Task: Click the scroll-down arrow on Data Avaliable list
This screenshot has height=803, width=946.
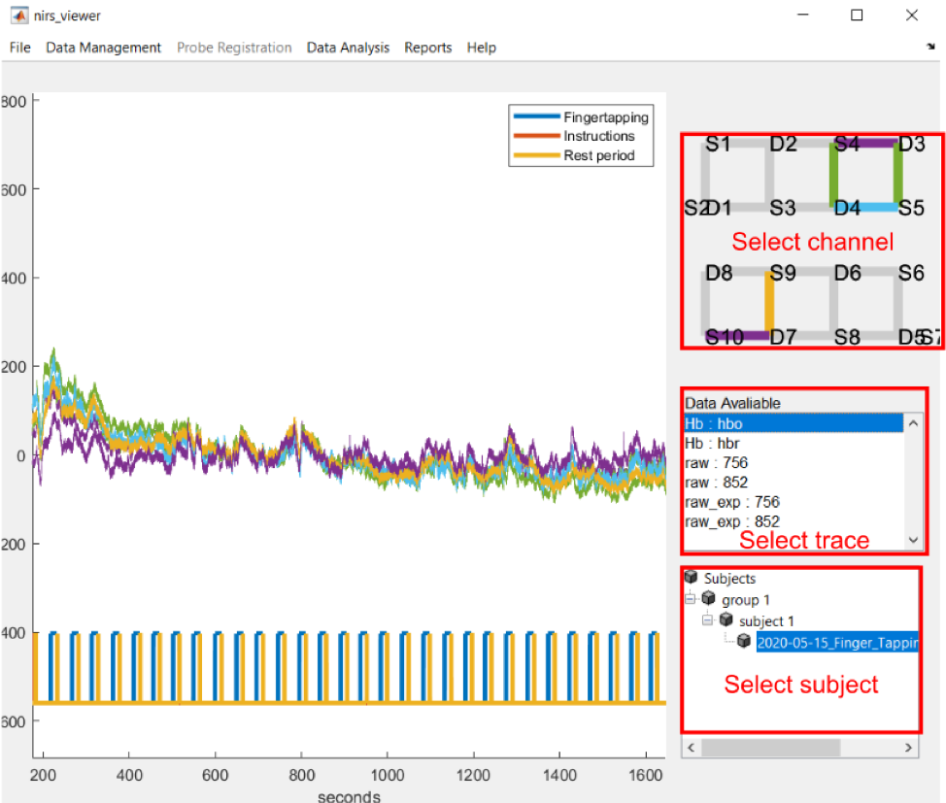Action: (x=911, y=540)
